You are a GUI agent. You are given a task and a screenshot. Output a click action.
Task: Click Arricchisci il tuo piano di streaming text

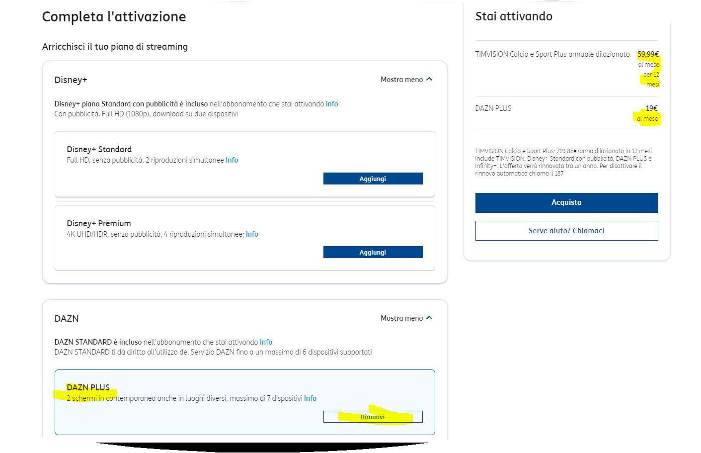(x=115, y=47)
